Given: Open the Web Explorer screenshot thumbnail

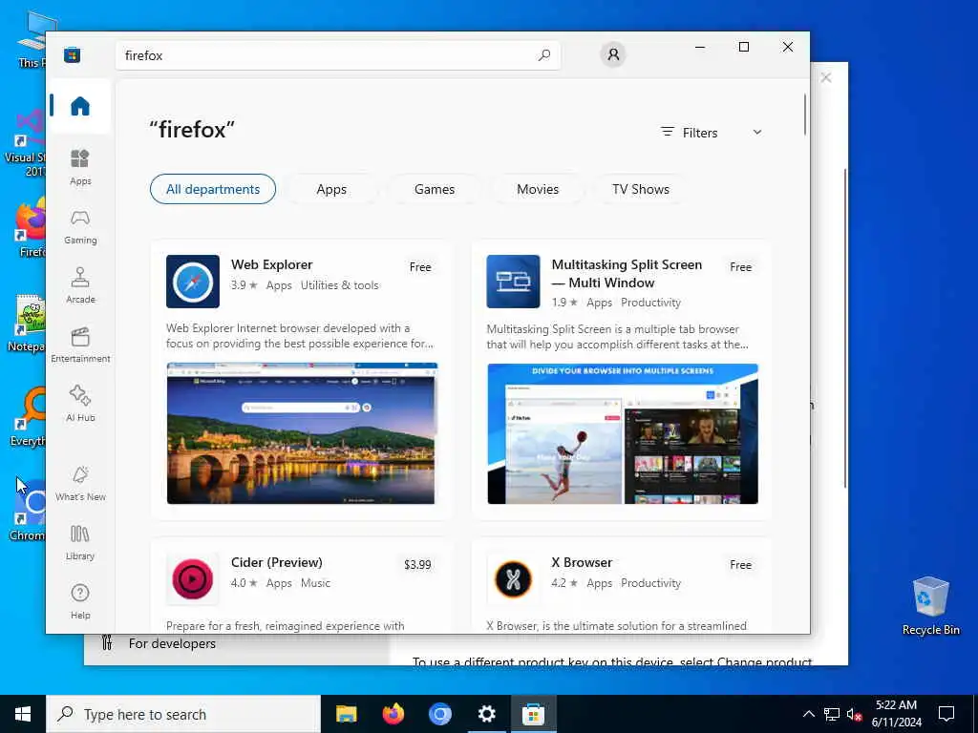Looking at the screenshot, I should 302,433.
